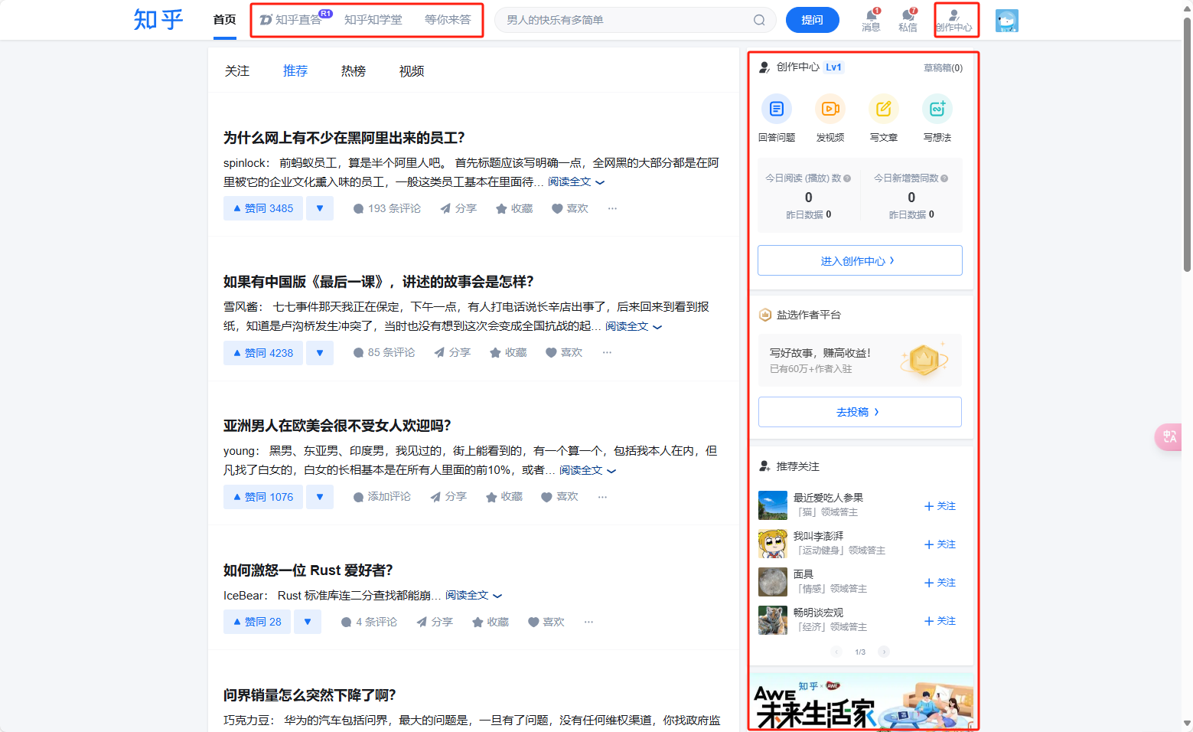Go to previous page of 推荐关注
The height and width of the screenshot is (732, 1193).
click(x=836, y=652)
